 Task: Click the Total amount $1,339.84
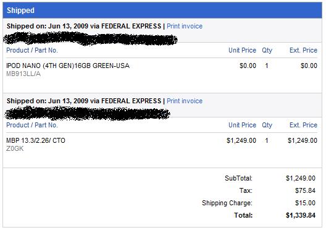click(301, 215)
